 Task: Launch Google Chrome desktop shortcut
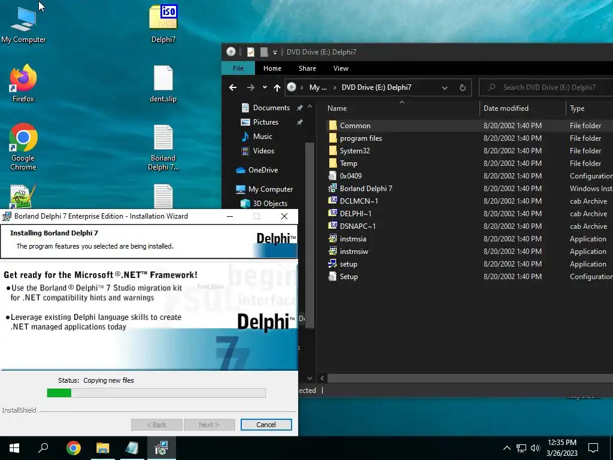pyautogui.click(x=23, y=147)
